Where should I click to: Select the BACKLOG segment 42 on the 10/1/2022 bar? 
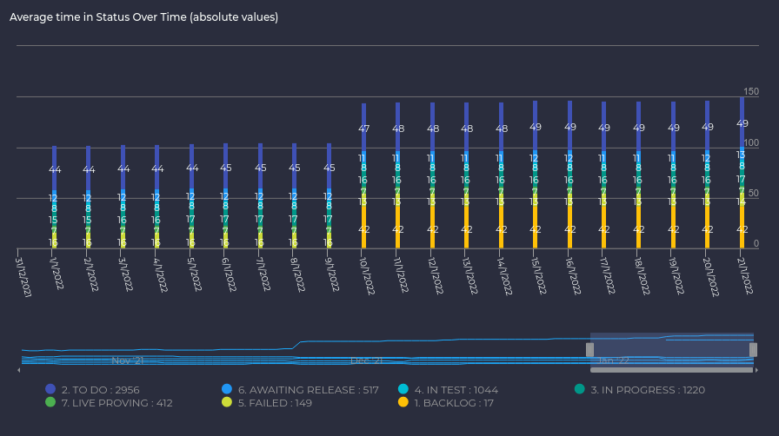click(x=363, y=227)
